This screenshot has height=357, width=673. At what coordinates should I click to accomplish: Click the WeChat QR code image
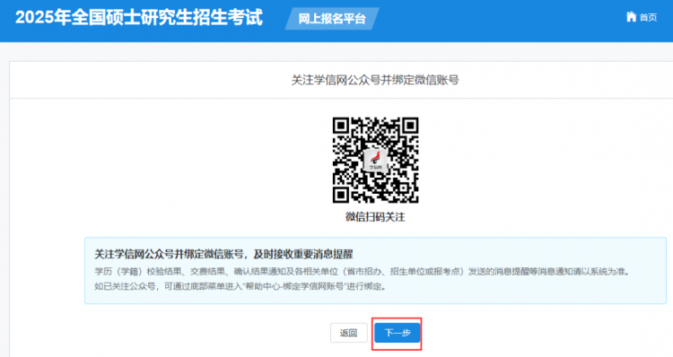[376, 160]
